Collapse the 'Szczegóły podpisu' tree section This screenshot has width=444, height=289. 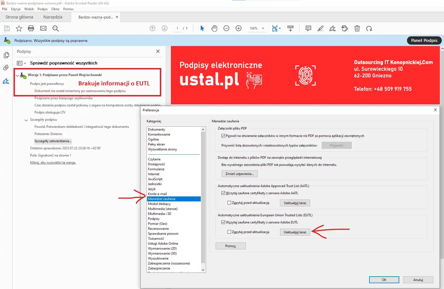(26, 120)
